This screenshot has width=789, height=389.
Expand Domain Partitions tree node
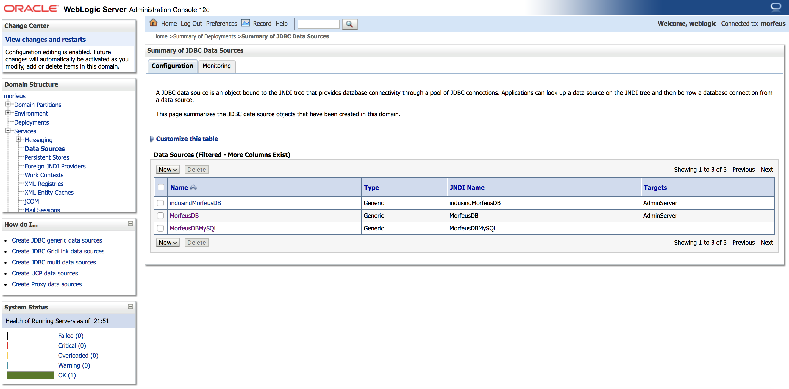coord(8,104)
